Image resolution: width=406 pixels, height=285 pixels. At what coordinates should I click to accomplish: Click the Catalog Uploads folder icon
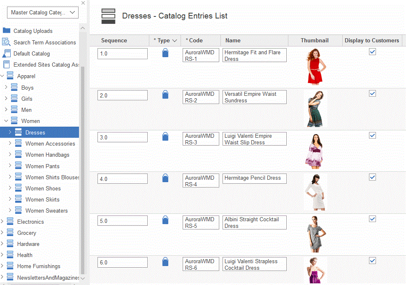6,30
